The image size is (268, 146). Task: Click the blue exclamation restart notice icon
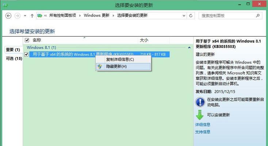click(x=200, y=102)
